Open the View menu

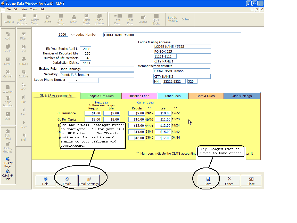click(24, 9)
